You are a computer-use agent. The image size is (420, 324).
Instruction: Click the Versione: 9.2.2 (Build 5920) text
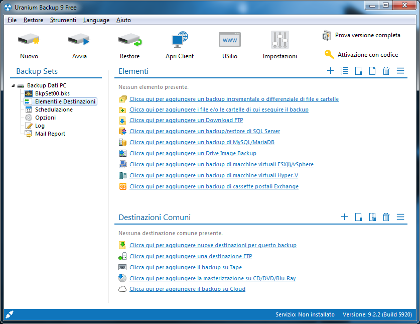pos(377,314)
